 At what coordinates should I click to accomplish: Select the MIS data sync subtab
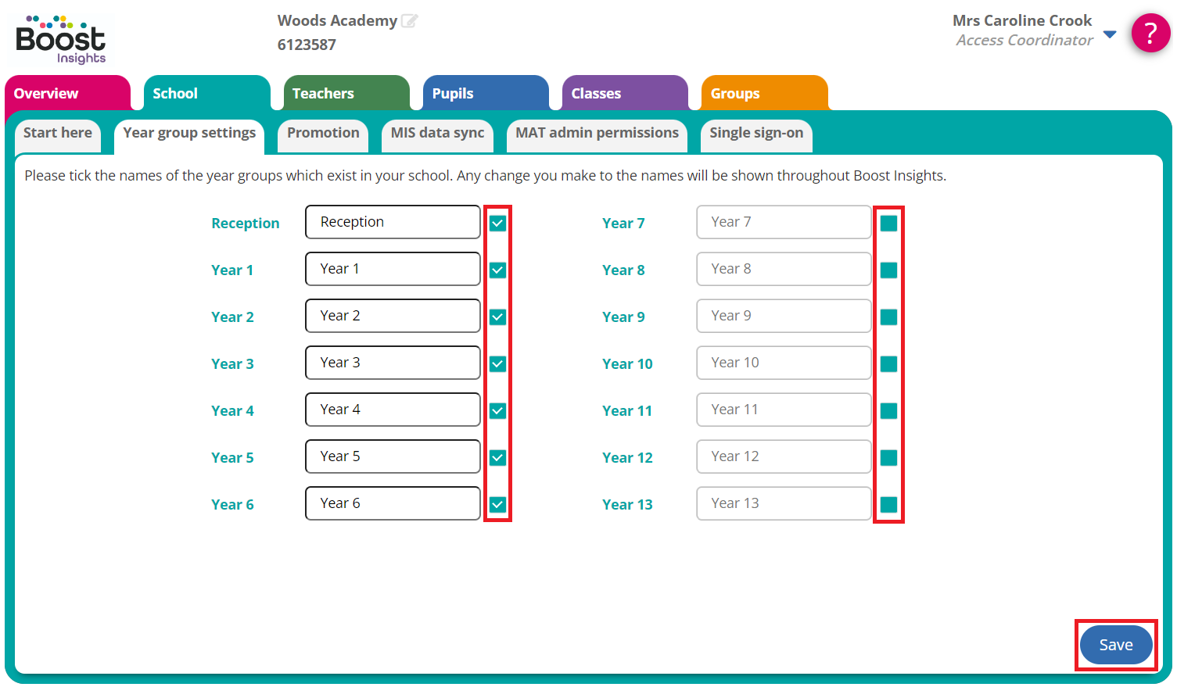(437, 134)
